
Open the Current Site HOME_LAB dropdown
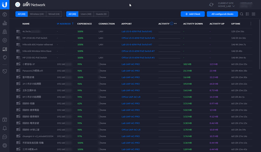(x=226, y=5)
